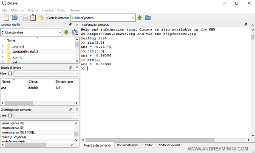Open the Aiuto menu

[x=61, y=10]
